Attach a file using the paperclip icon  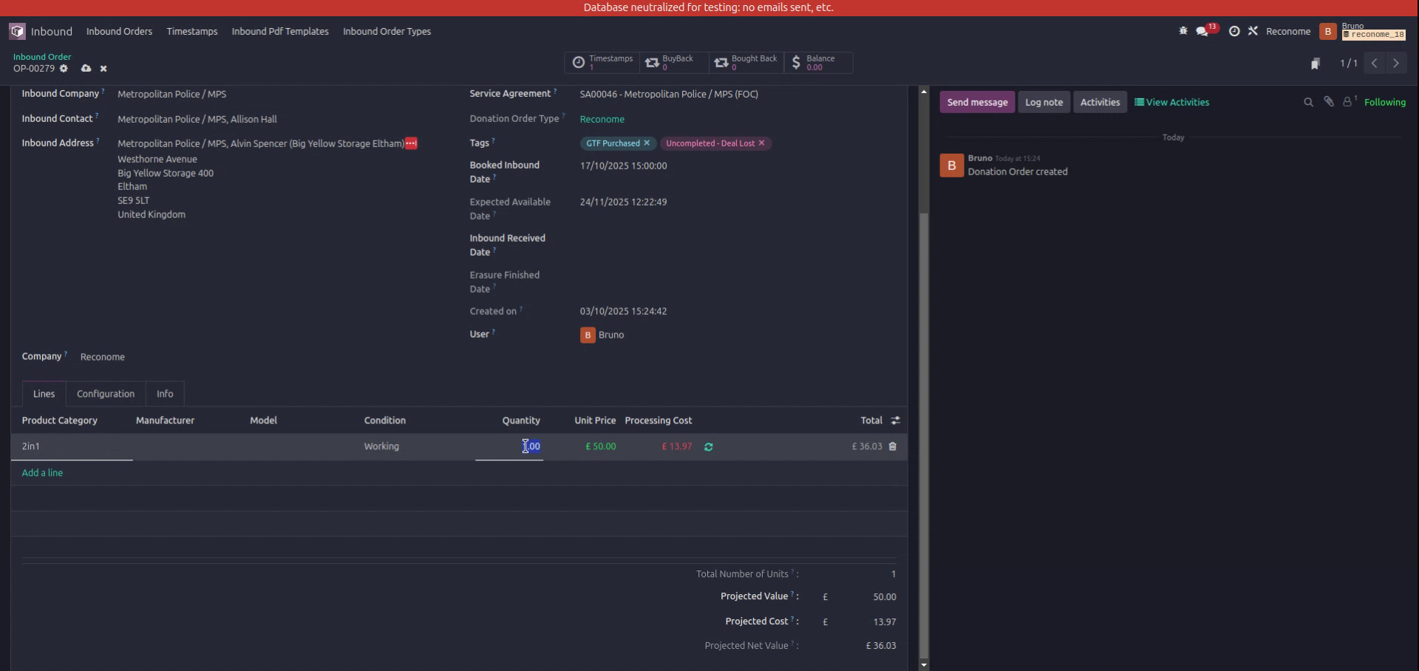(1329, 102)
